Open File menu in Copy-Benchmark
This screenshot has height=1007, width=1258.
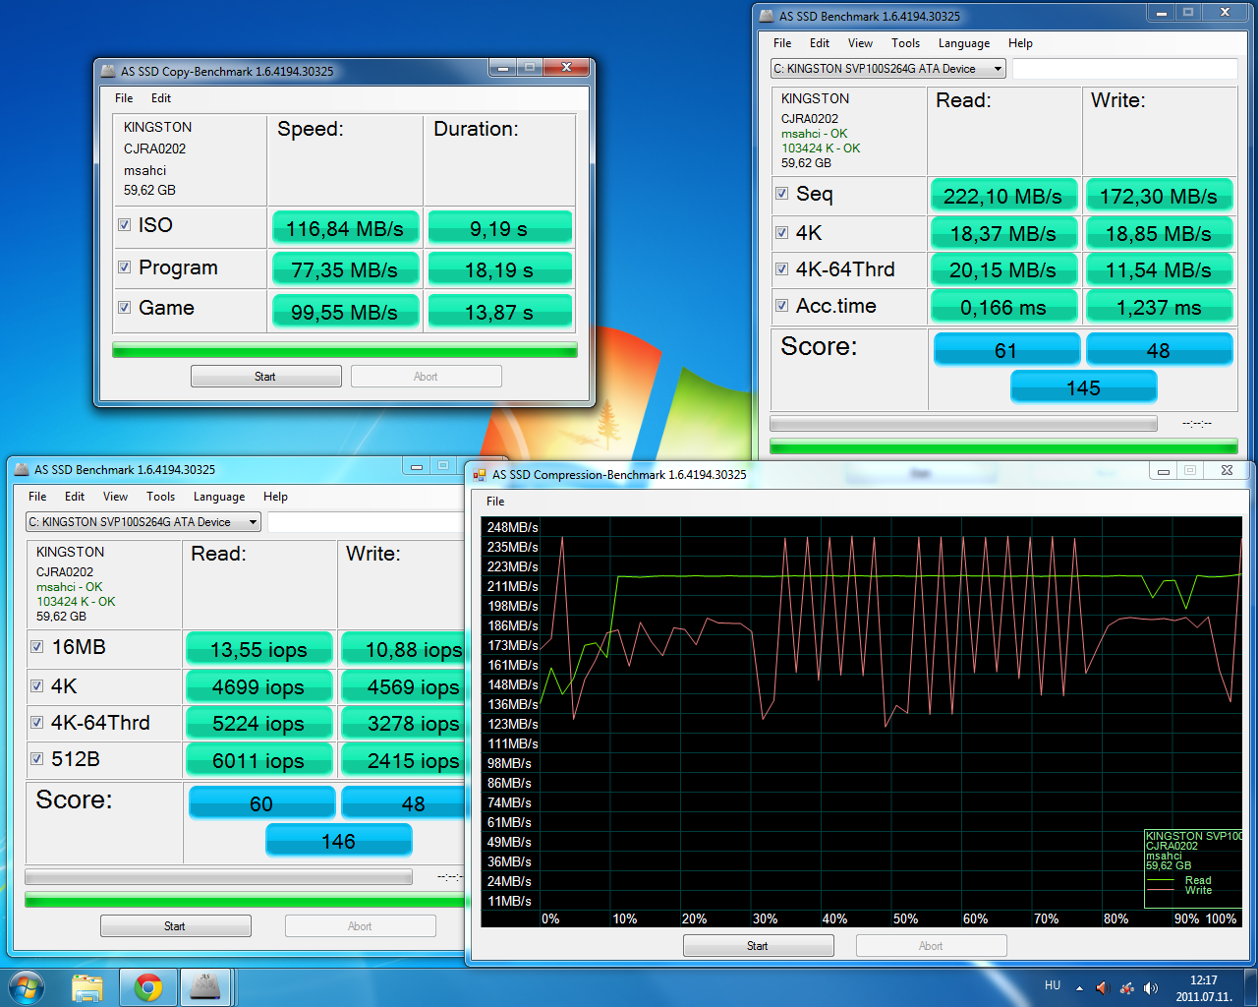(x=124, y=98)
